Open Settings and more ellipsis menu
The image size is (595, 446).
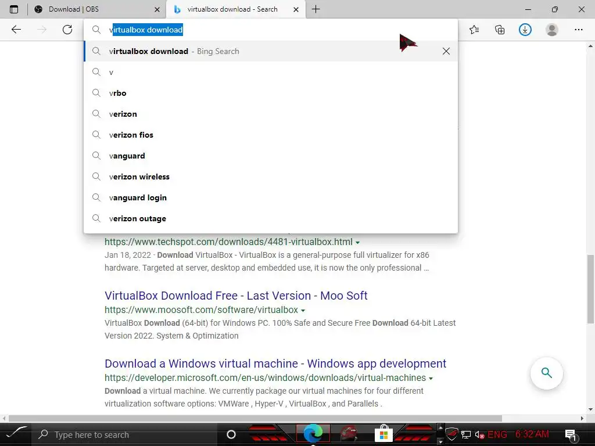tap(578, 30)
